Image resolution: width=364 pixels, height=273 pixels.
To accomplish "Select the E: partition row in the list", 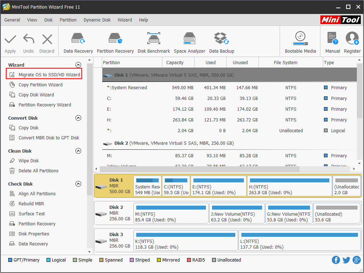I will [229, 109].
